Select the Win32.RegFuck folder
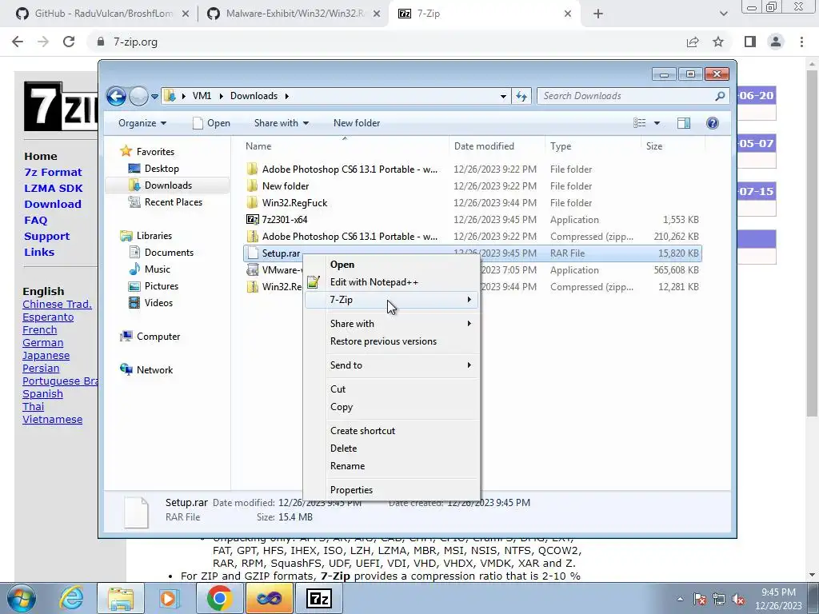 pyautogui.click(x=294, y=202)
